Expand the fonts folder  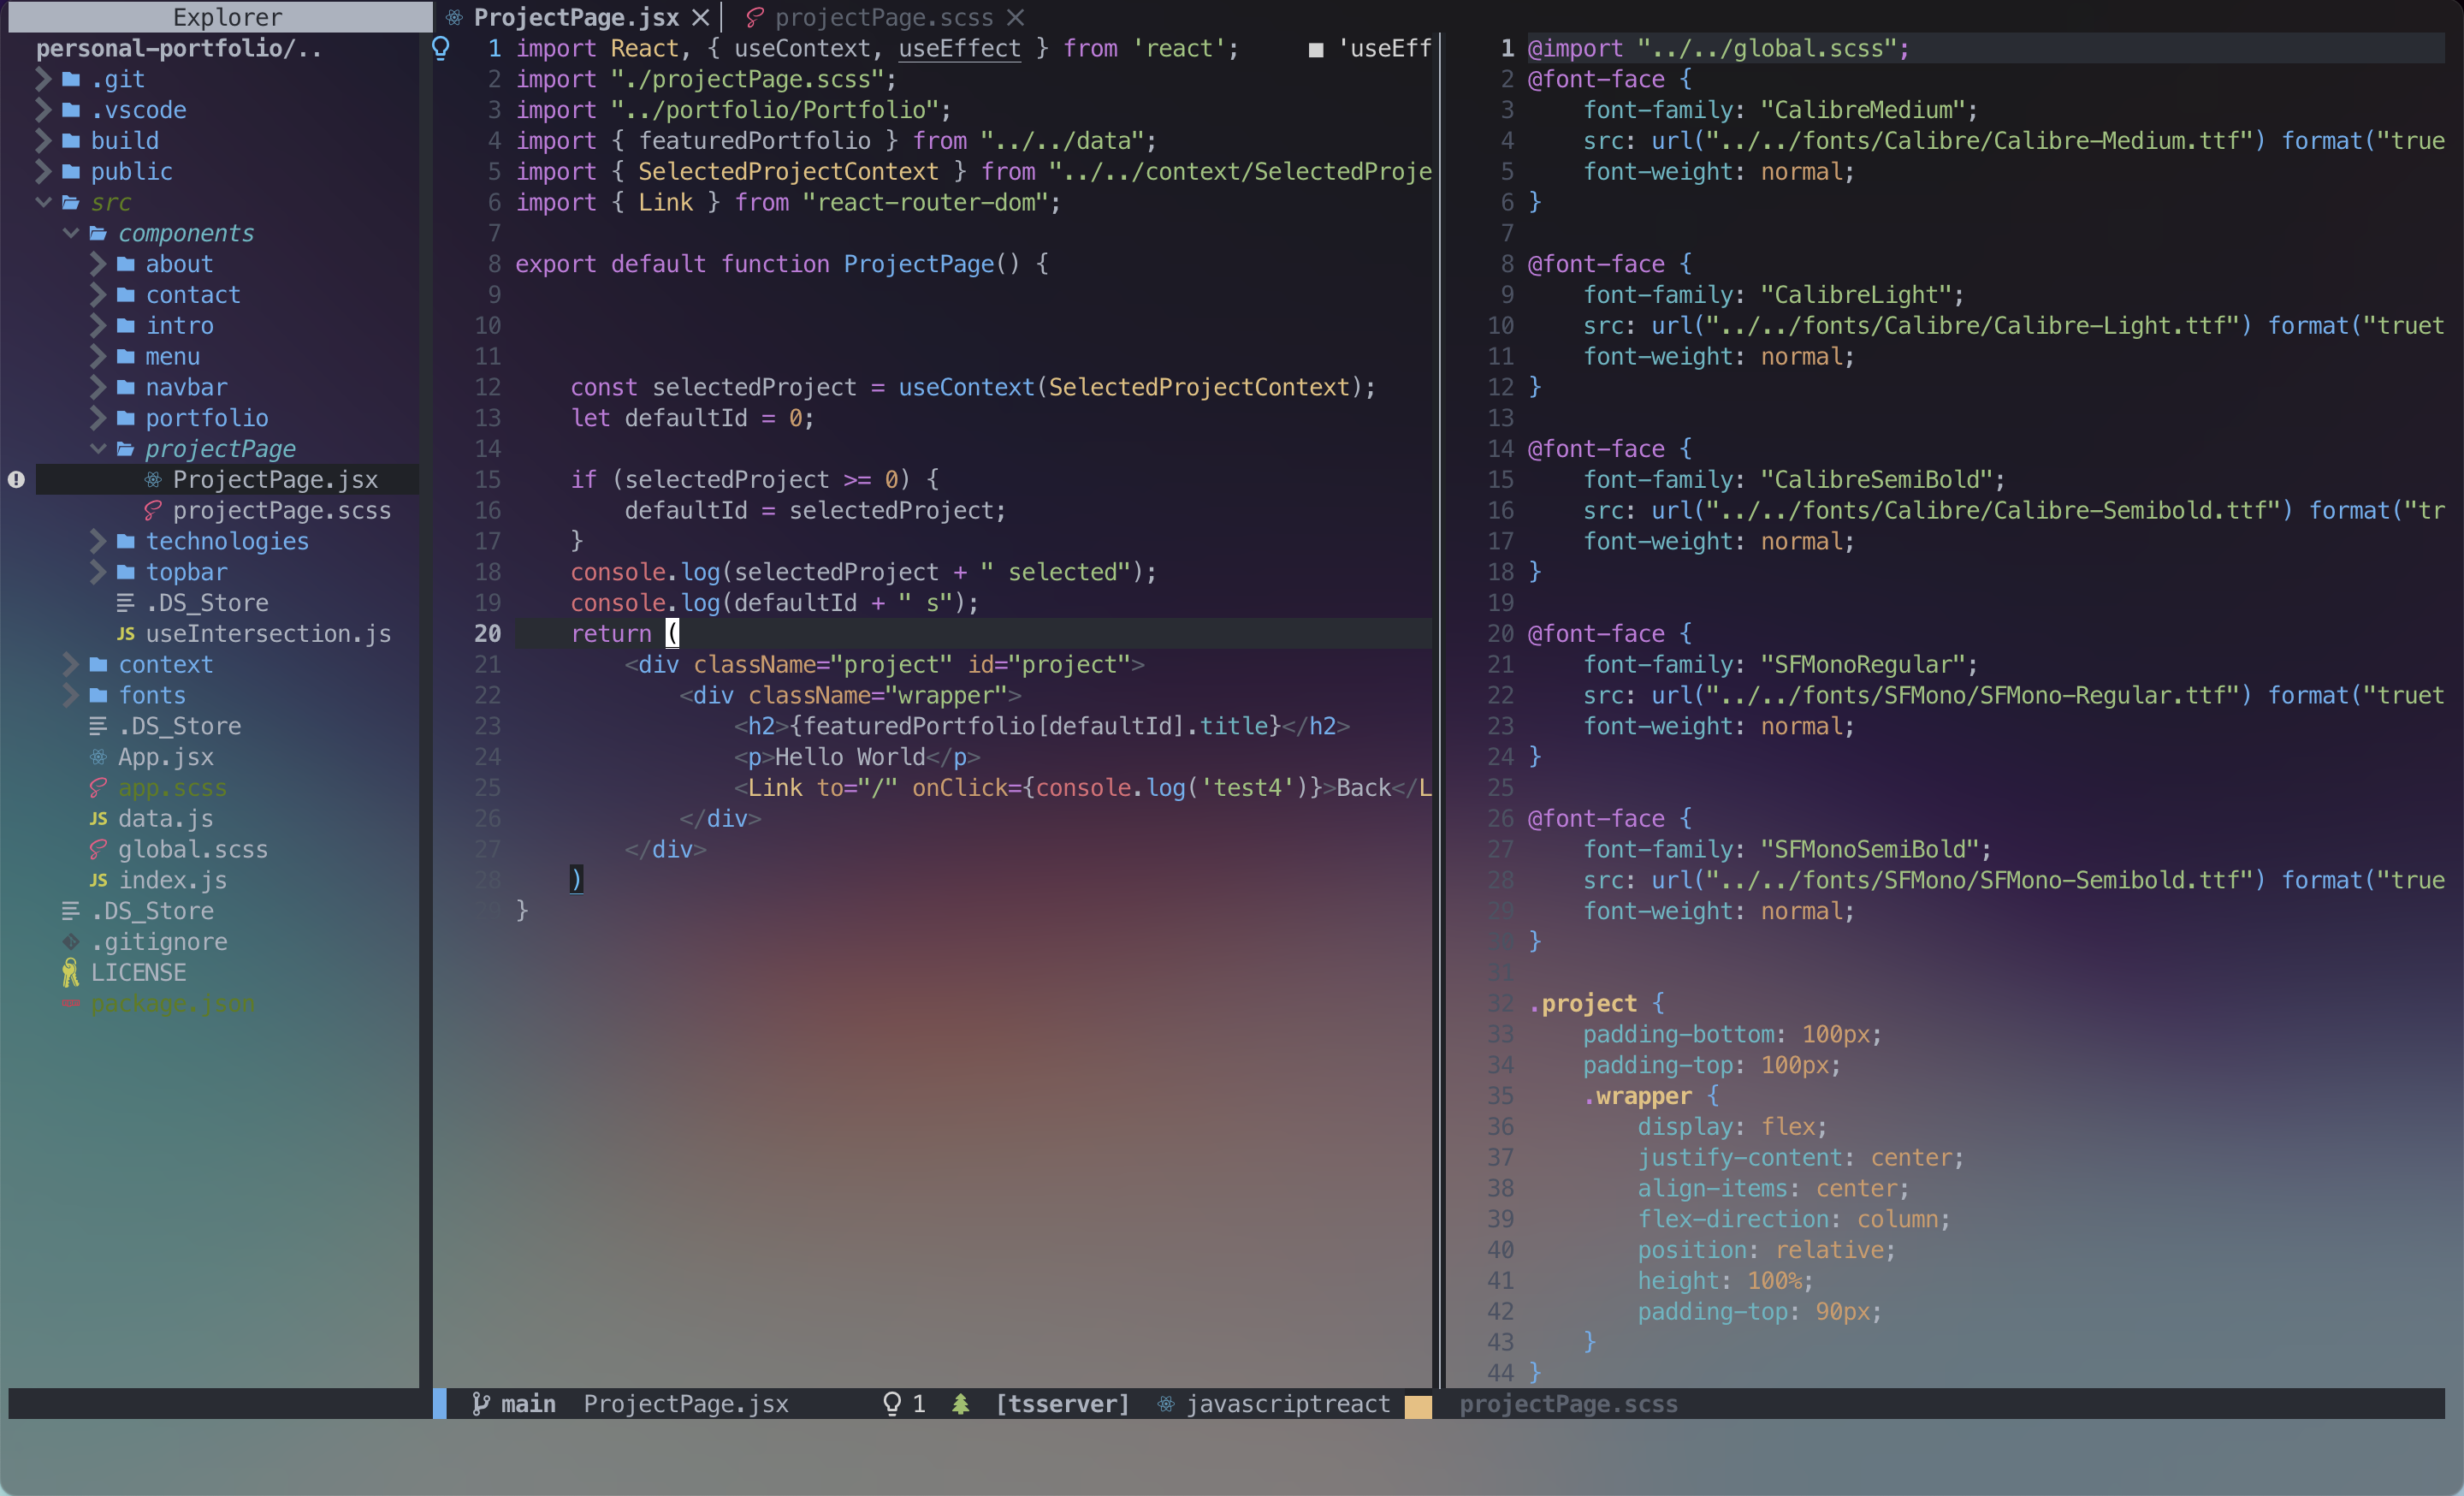tap(71, 696)
